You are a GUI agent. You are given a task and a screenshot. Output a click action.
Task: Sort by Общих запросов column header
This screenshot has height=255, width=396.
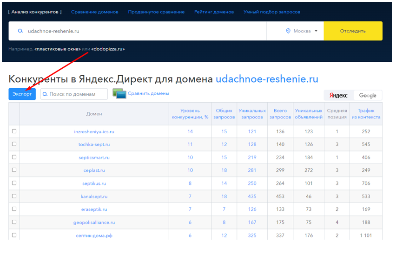224,114
